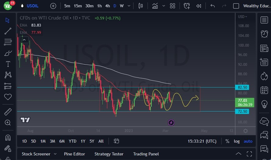
Task: Select the brush drawing tool
Action: [x=8, y=53]
